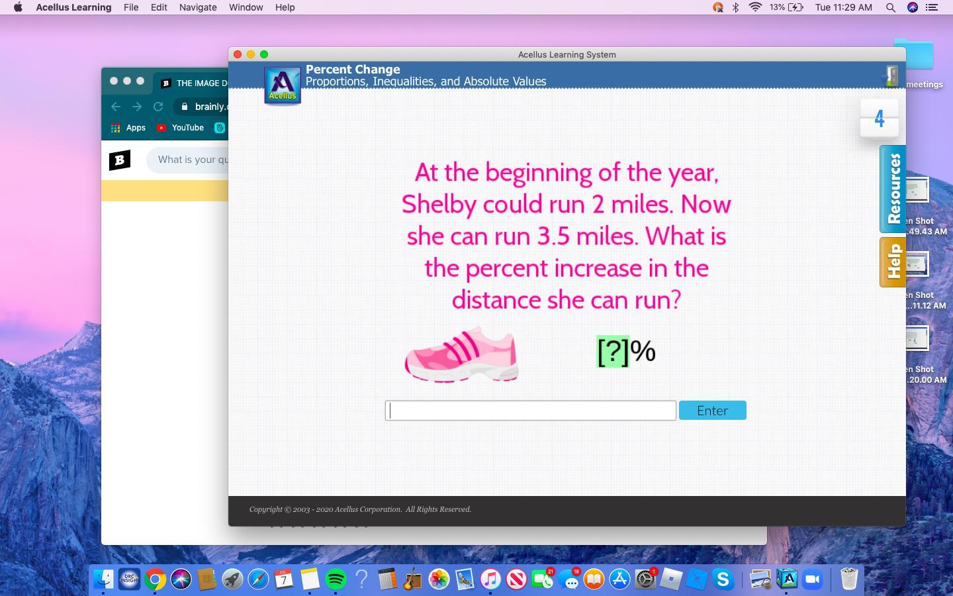This screenshot has width=953, height=596.
Task: Open DRC Insight from the dock
Action: (x=129, y=579)
